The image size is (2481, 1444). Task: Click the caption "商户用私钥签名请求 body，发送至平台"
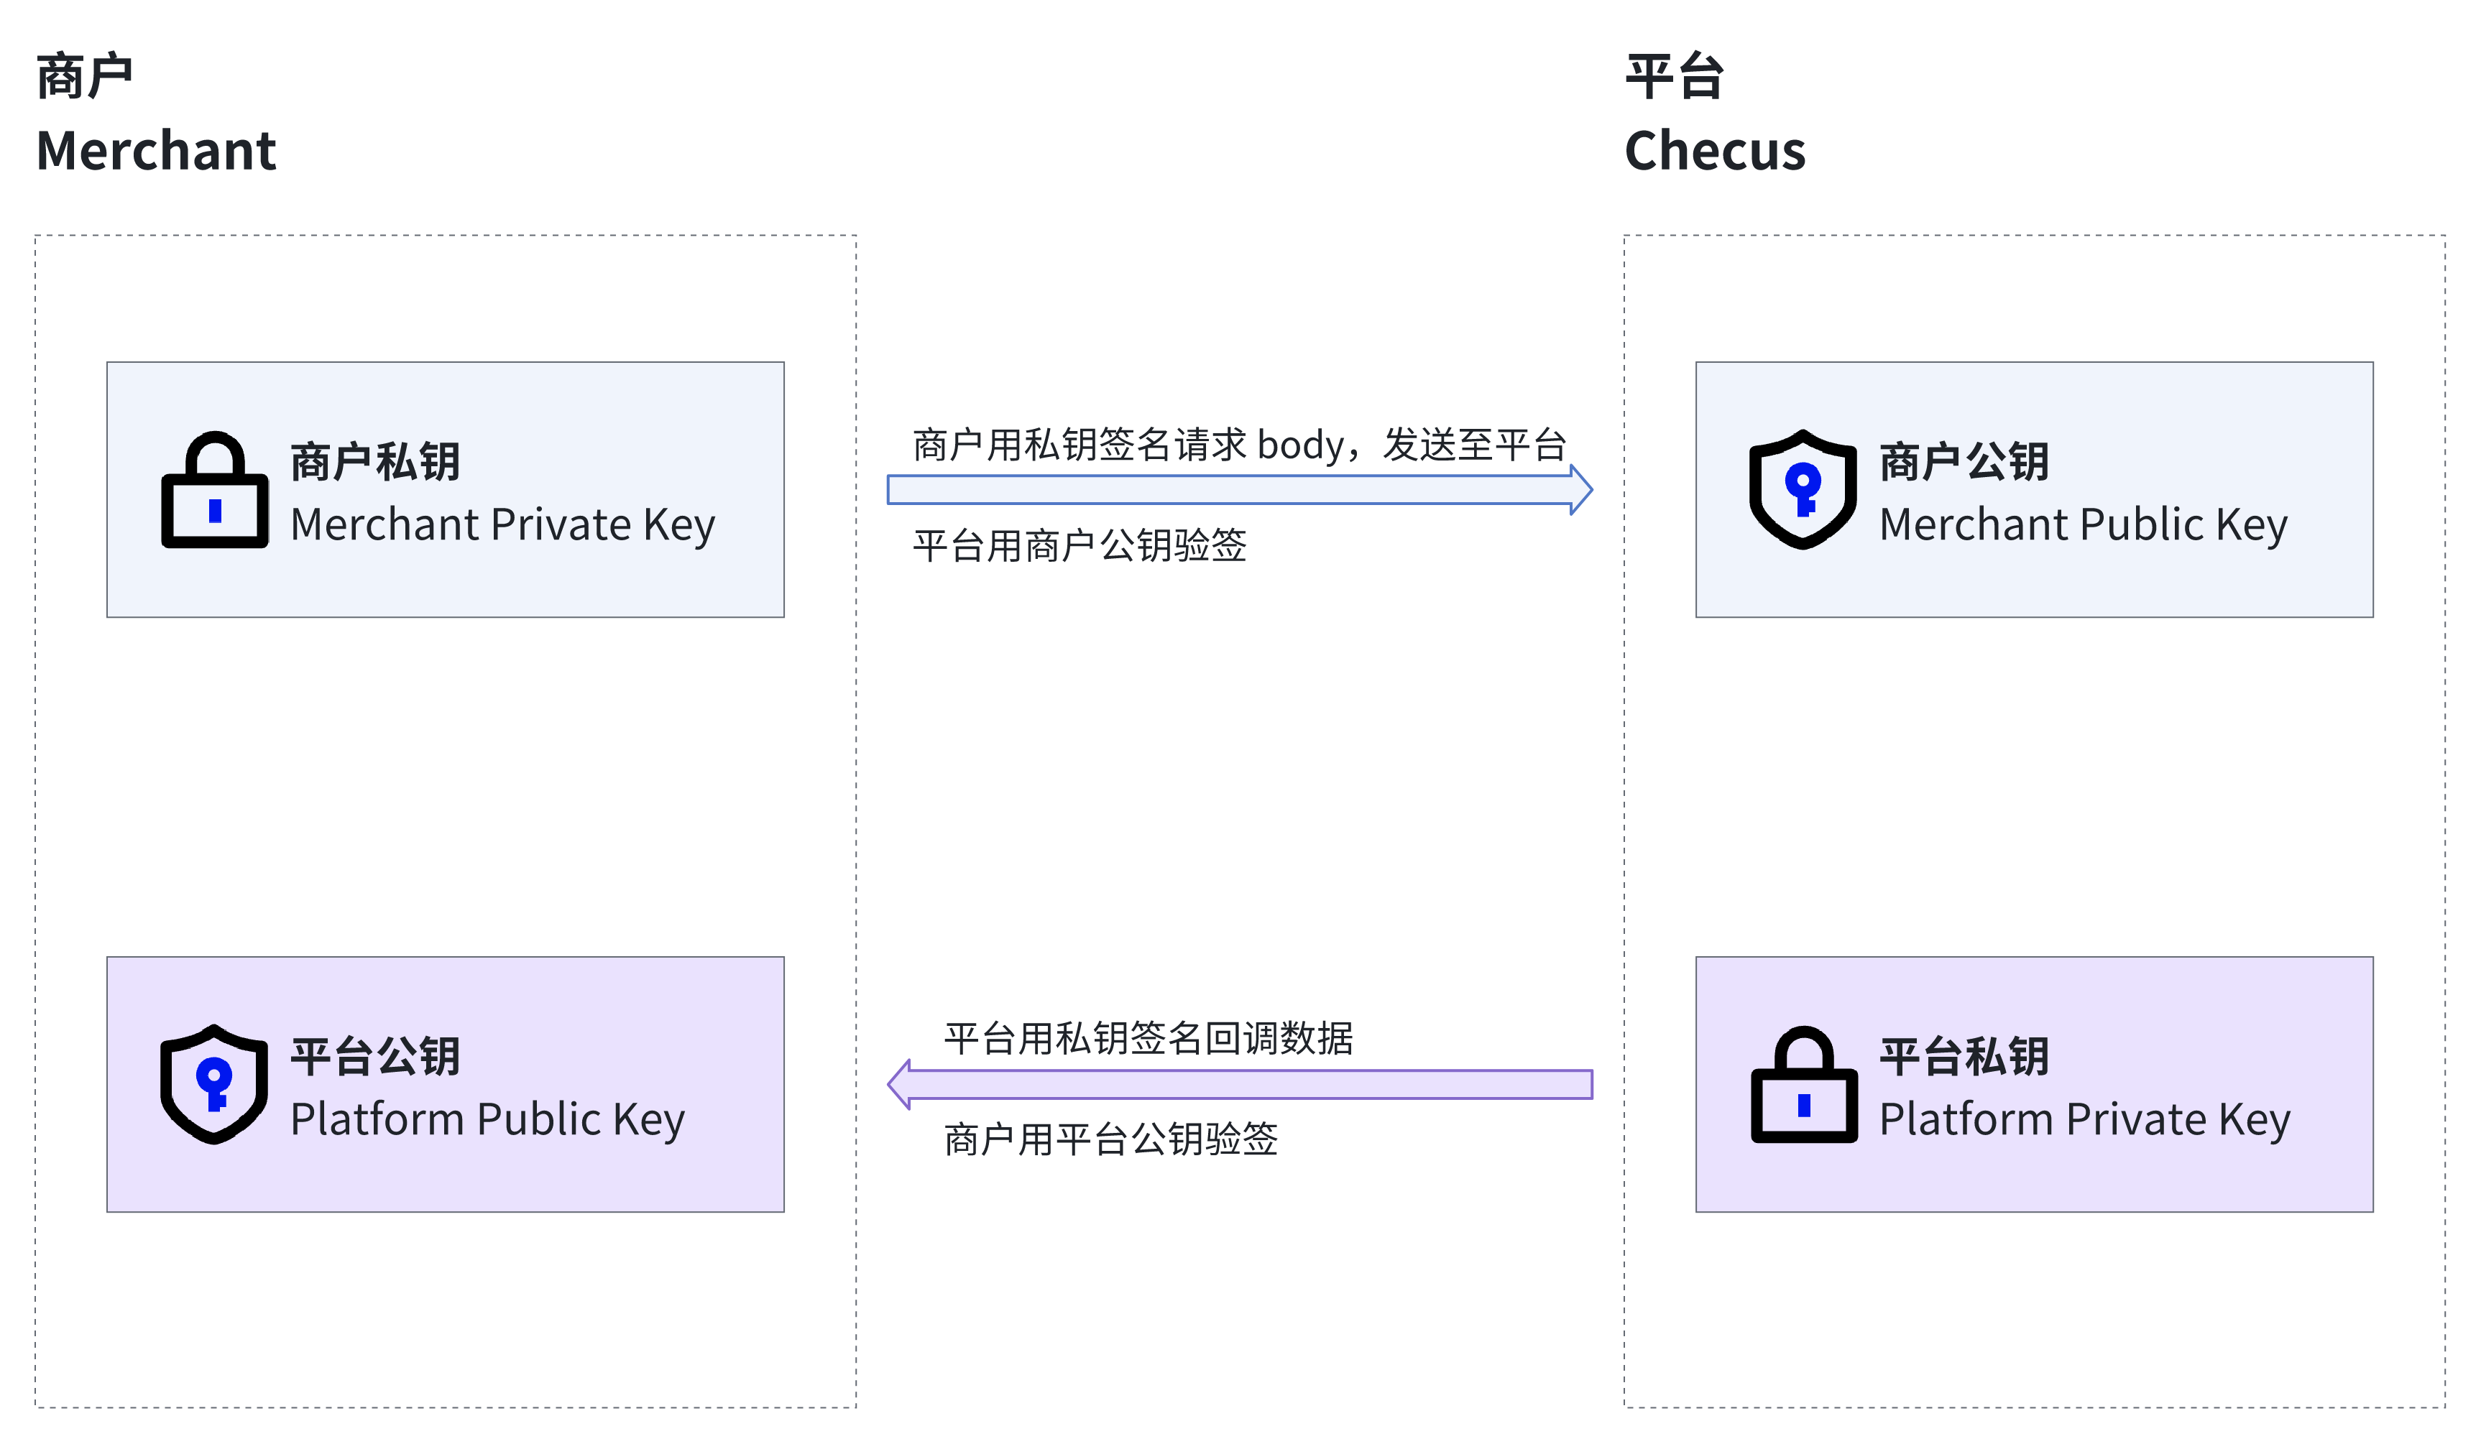(x=1238, y=445)
